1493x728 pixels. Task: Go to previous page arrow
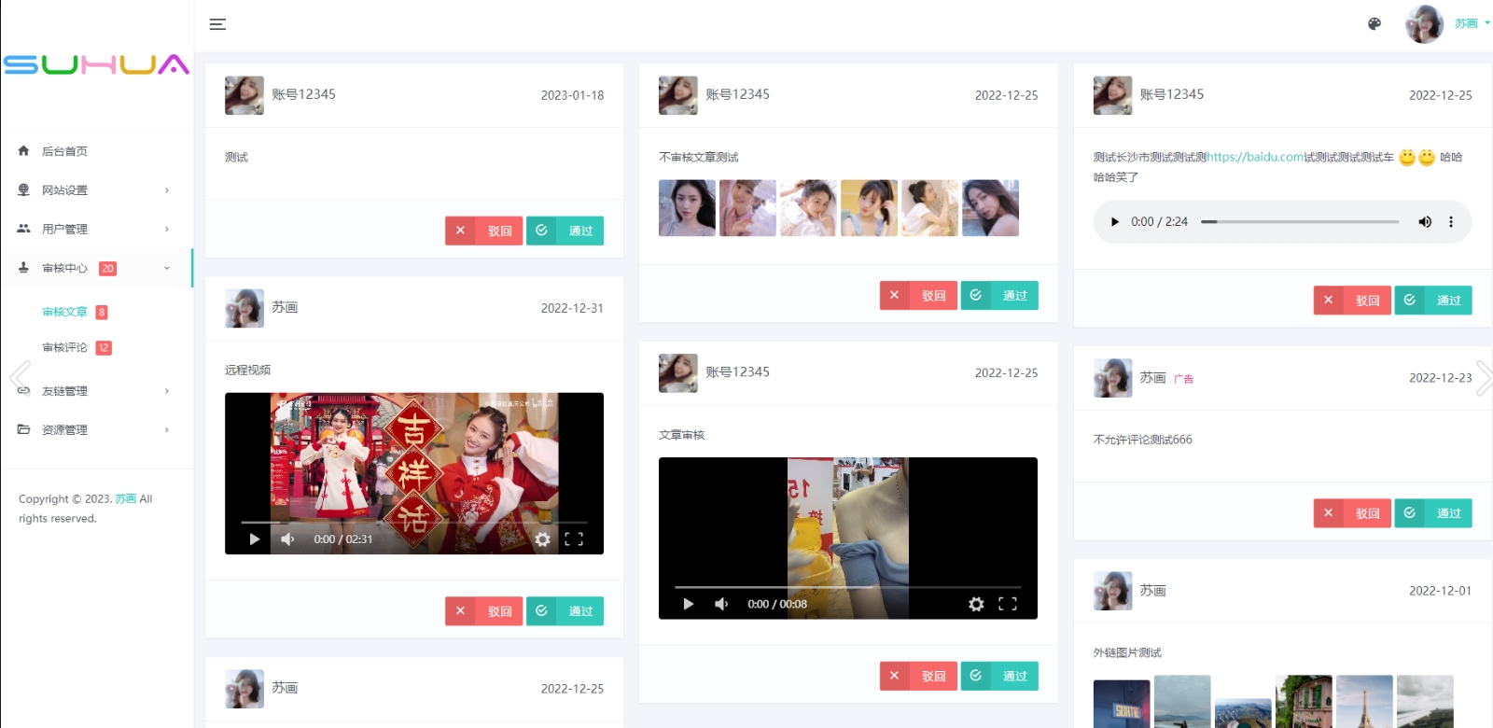[x=20, y=377]
